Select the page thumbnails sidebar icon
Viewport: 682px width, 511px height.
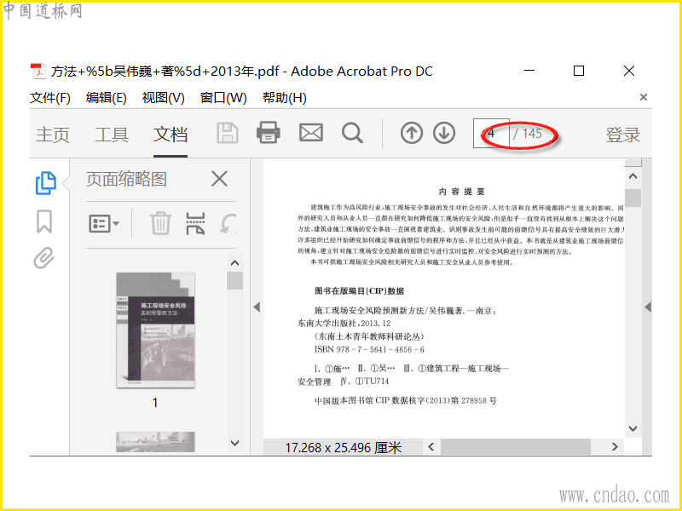coord(46,182)
